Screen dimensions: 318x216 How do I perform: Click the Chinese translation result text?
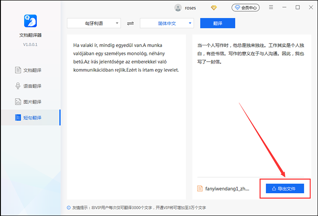(x=251, y=54)
